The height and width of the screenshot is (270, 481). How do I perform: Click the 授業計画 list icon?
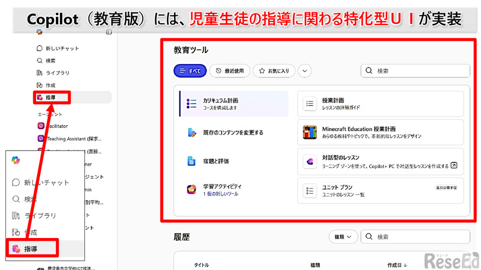pyautogui.click(x=310, y=104)
